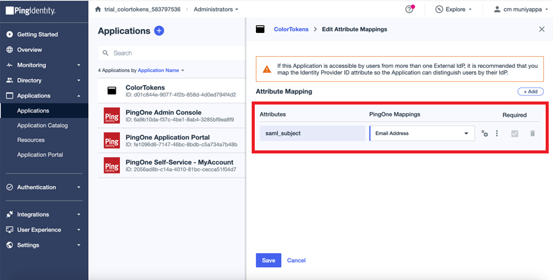The width and height of the screenshot is (553, 280).
Task: Select the ColorTokens application icon in list
Action: [111, 90]
